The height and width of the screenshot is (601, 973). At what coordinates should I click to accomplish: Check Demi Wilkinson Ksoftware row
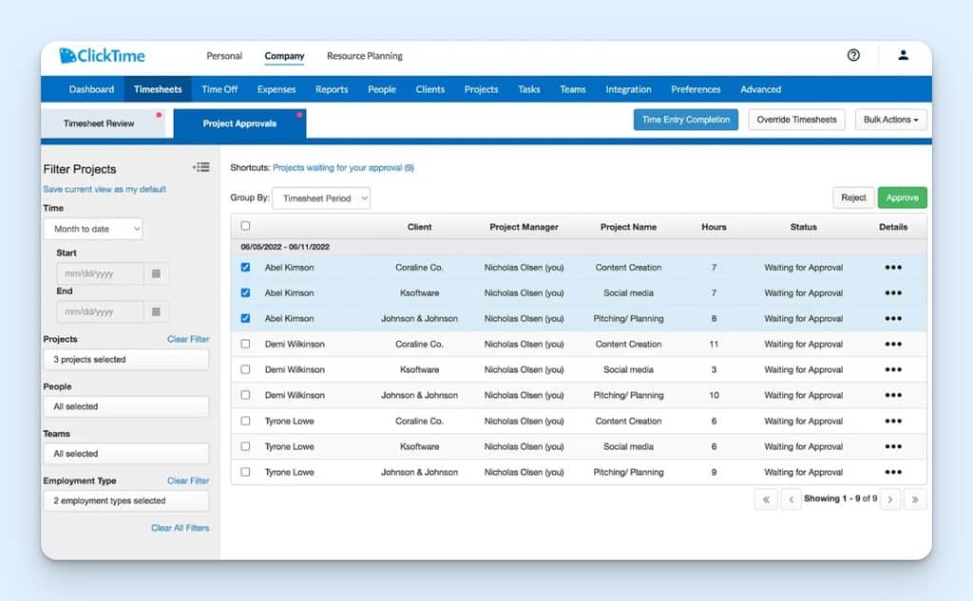click(x=245, y=369)
